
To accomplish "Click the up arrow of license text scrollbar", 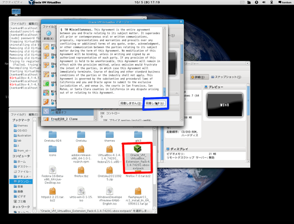I will [x=164, y=28].
